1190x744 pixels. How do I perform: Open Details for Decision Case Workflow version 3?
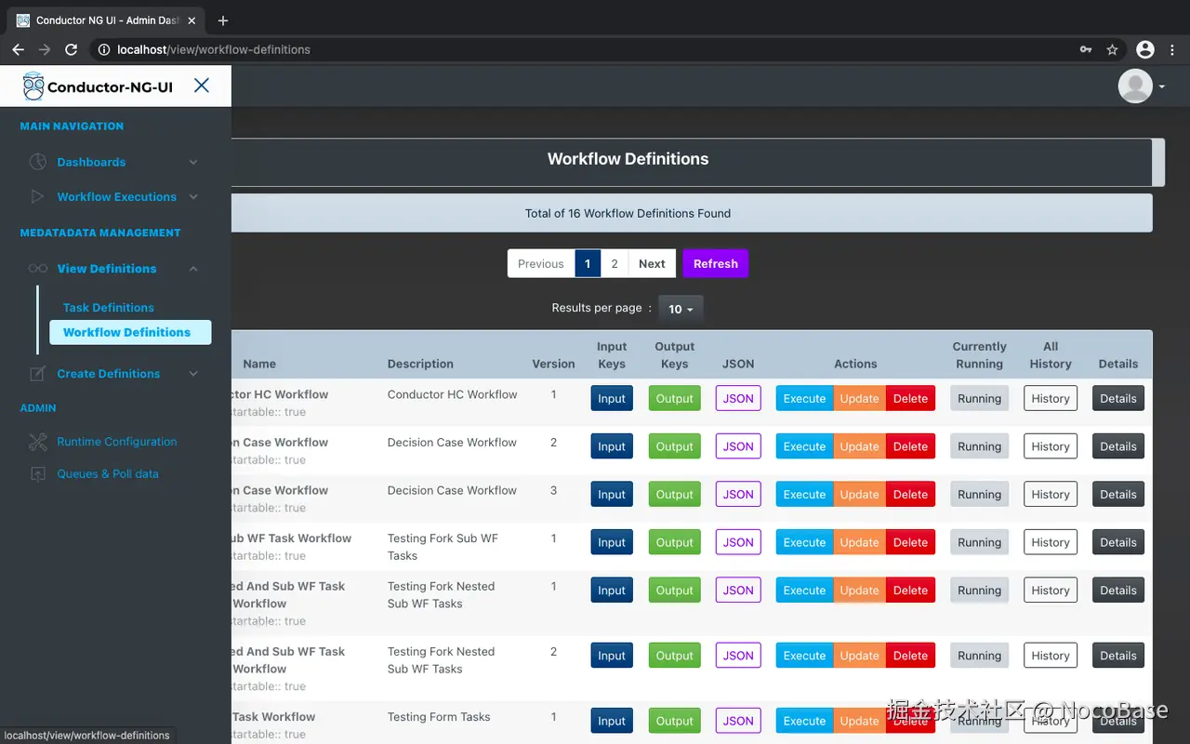(x=1118, y=495)
